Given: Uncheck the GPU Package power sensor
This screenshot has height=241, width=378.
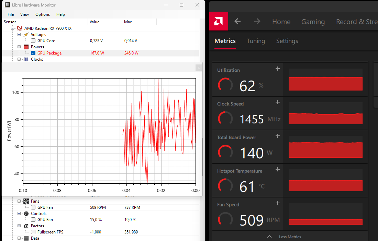Looking at the screenshot, I should point(33,53).
